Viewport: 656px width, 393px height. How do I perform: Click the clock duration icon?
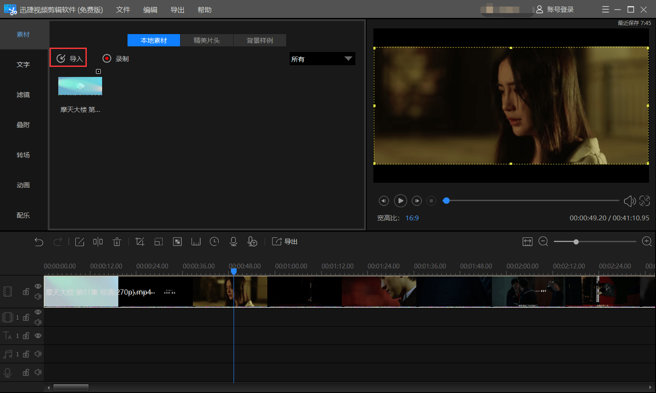(x=214, y=242)
